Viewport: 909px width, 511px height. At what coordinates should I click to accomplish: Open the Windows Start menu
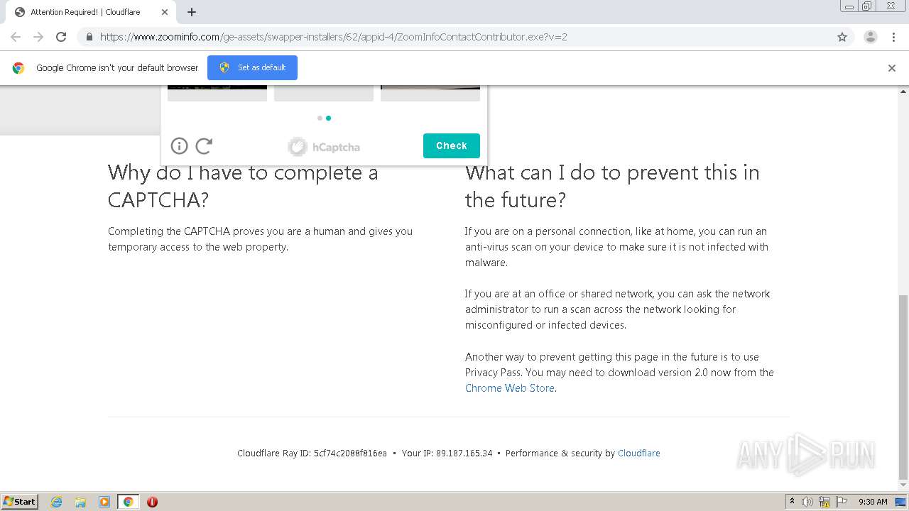(x=19, y=501)
